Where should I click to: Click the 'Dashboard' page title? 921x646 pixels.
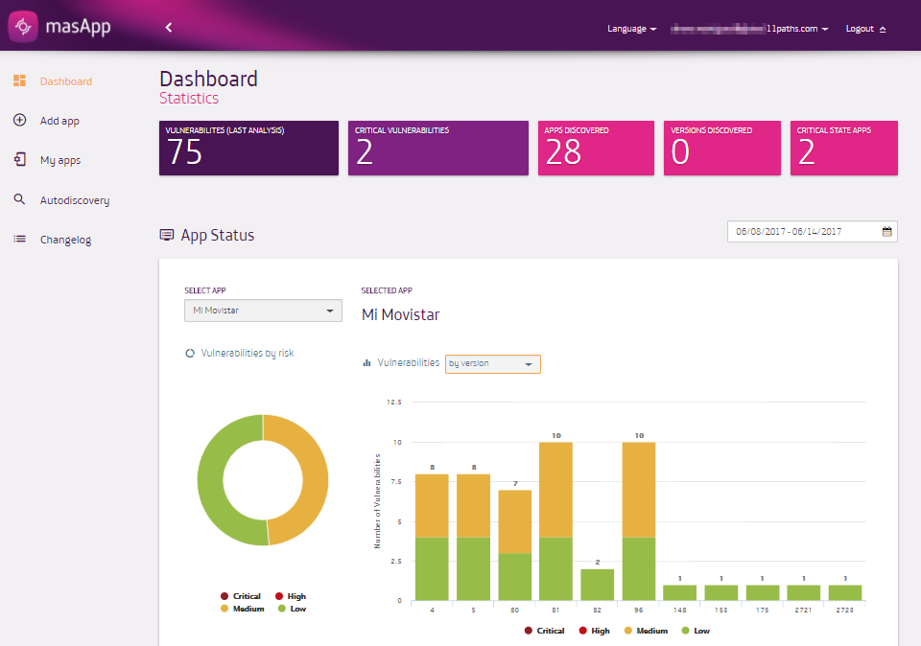coord(208,79)
